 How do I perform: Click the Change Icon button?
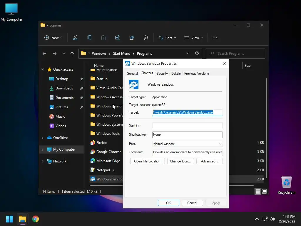(x=180, y=161)
